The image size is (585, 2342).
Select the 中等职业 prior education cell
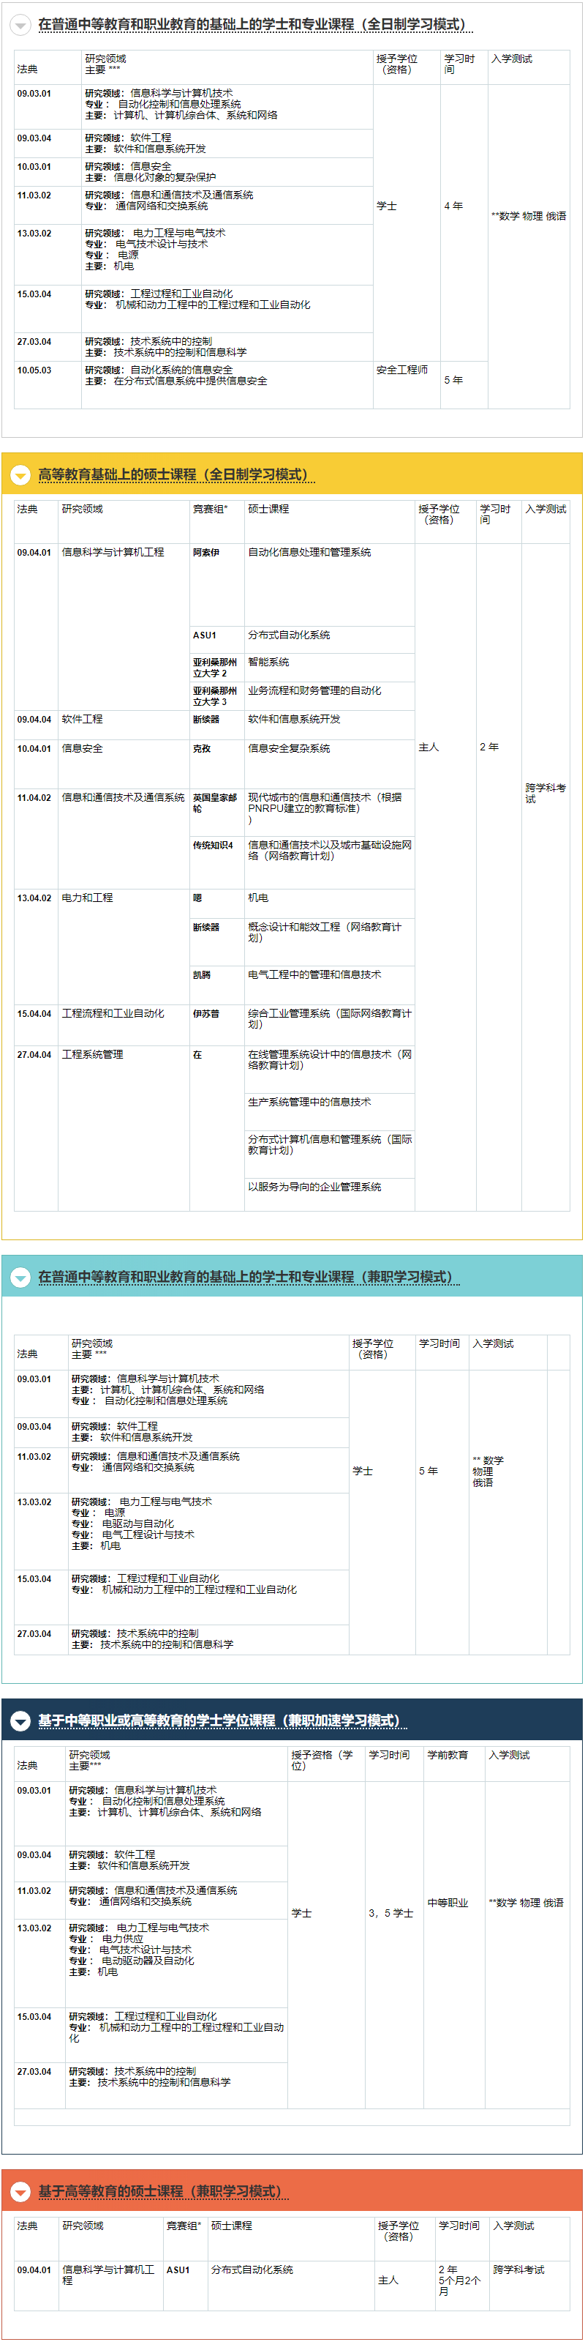pyautogui.click(x=448, y=1903)
